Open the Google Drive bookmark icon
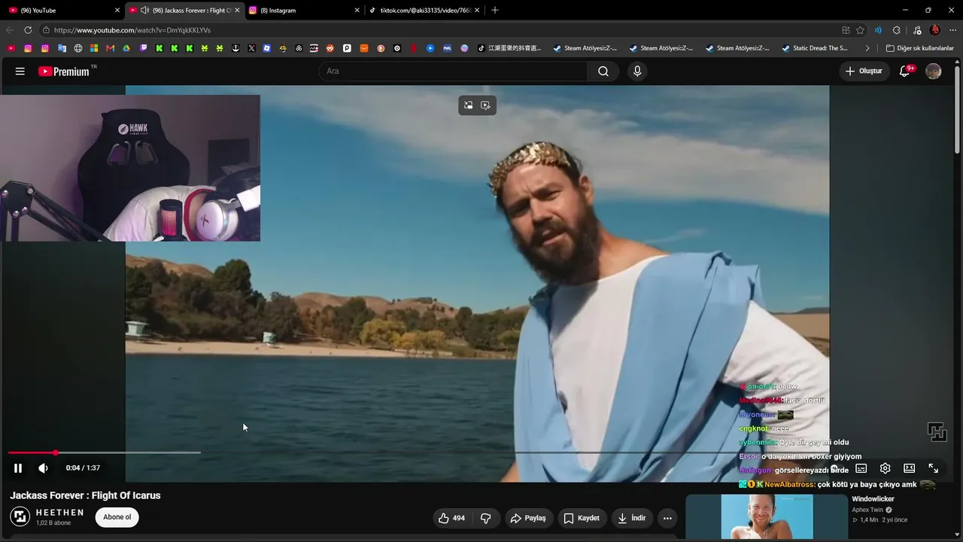Image resolution: width=963 pixels, height=542 pixels. [x=126, y=48]
